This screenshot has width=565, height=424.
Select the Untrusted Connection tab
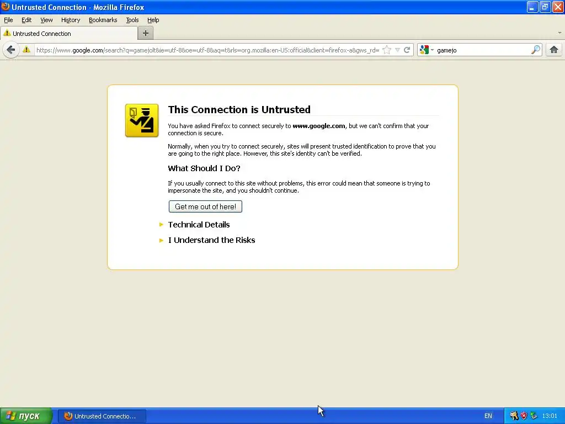(69, 34)
